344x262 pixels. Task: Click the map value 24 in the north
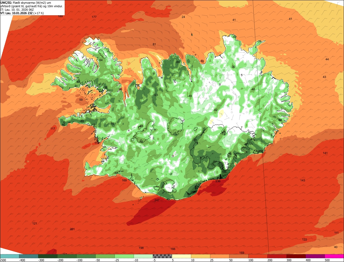(183, 17)
